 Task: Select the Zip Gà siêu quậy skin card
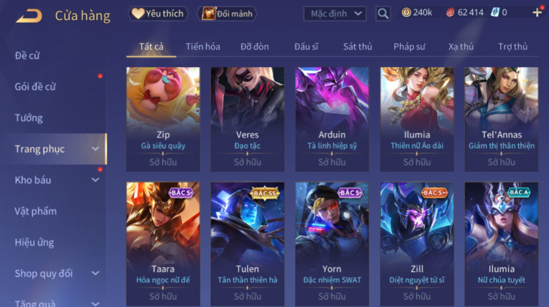(163, 119)
